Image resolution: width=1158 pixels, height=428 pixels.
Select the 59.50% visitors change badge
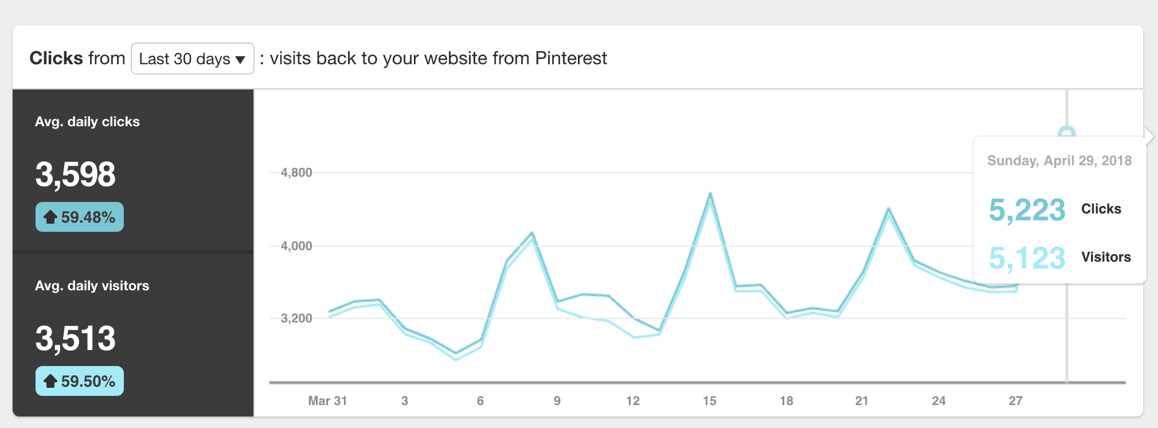(x=80, y=381)
